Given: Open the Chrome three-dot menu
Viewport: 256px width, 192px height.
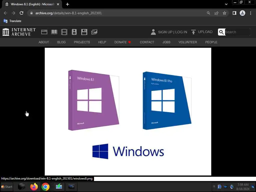Looking at the screenshot, I should [250, 13].
